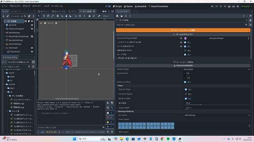This screenshot has width=254, height=142.
Task: Click the lock selected node icon
Action: click(x=89, y=16)
